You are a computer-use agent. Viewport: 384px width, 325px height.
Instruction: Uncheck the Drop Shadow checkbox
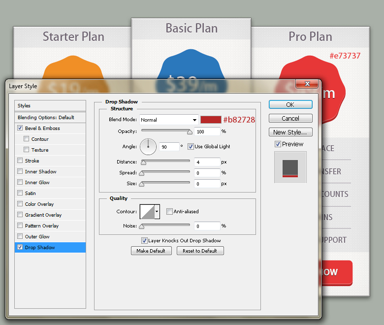point(20,247)
